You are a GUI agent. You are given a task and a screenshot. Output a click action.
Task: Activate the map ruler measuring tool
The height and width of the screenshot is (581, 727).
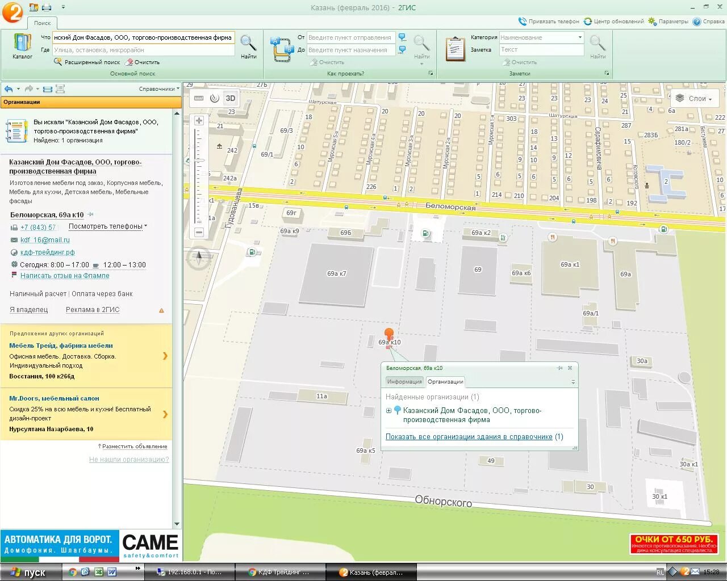click(x=199, y=98)
